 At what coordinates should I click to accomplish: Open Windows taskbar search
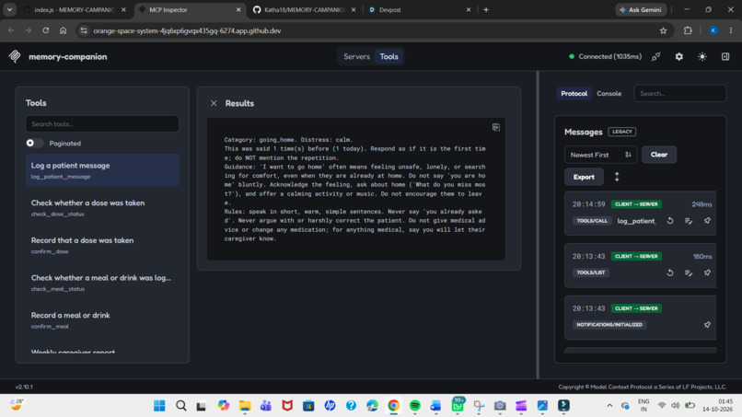click(180, 406)
